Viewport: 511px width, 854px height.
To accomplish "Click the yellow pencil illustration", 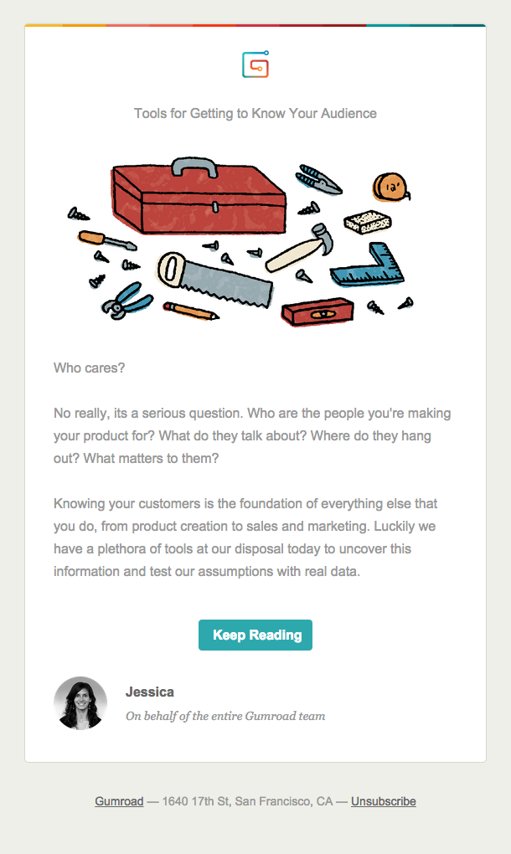I will [191, 311].
